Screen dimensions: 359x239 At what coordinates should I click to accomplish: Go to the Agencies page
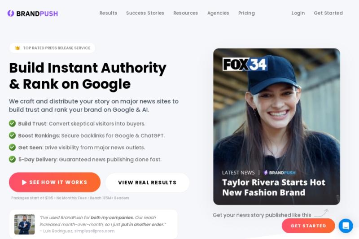[x=218, y=13]
